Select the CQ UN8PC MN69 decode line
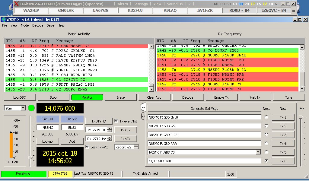The image size is (309, 181). 76,89
